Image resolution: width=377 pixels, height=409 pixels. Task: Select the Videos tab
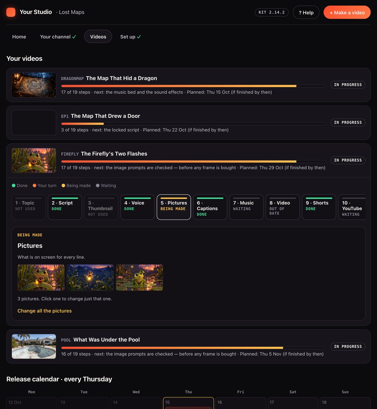click(x=98, y=37)
